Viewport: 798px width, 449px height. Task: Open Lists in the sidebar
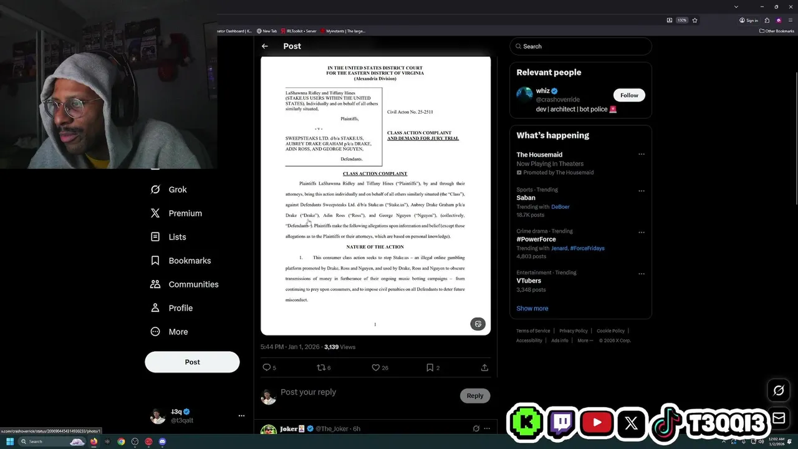click(168, 237)
